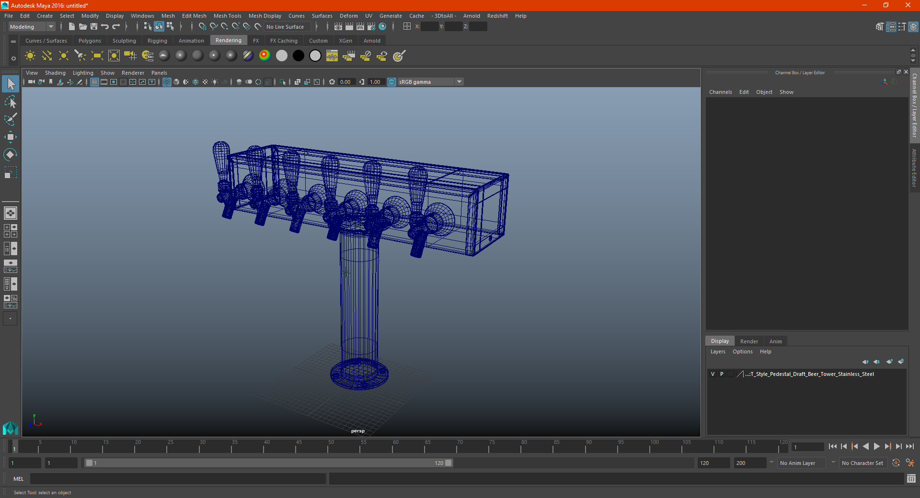This screenshot has width=920, height=498.
Task: Step to the next key
Action: tap(887, 446)
